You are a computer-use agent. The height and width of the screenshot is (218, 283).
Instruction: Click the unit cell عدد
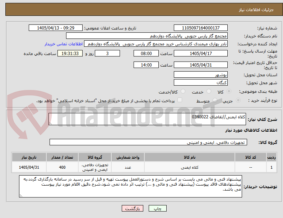[x=128, y=167]
